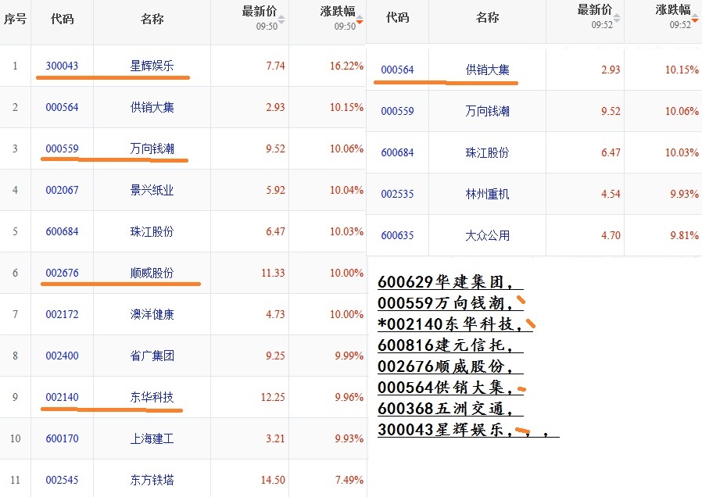Open stock code 002535 link
Image resolution: width=702 pixels, height=497 pixels.
(x=397, y=194)
